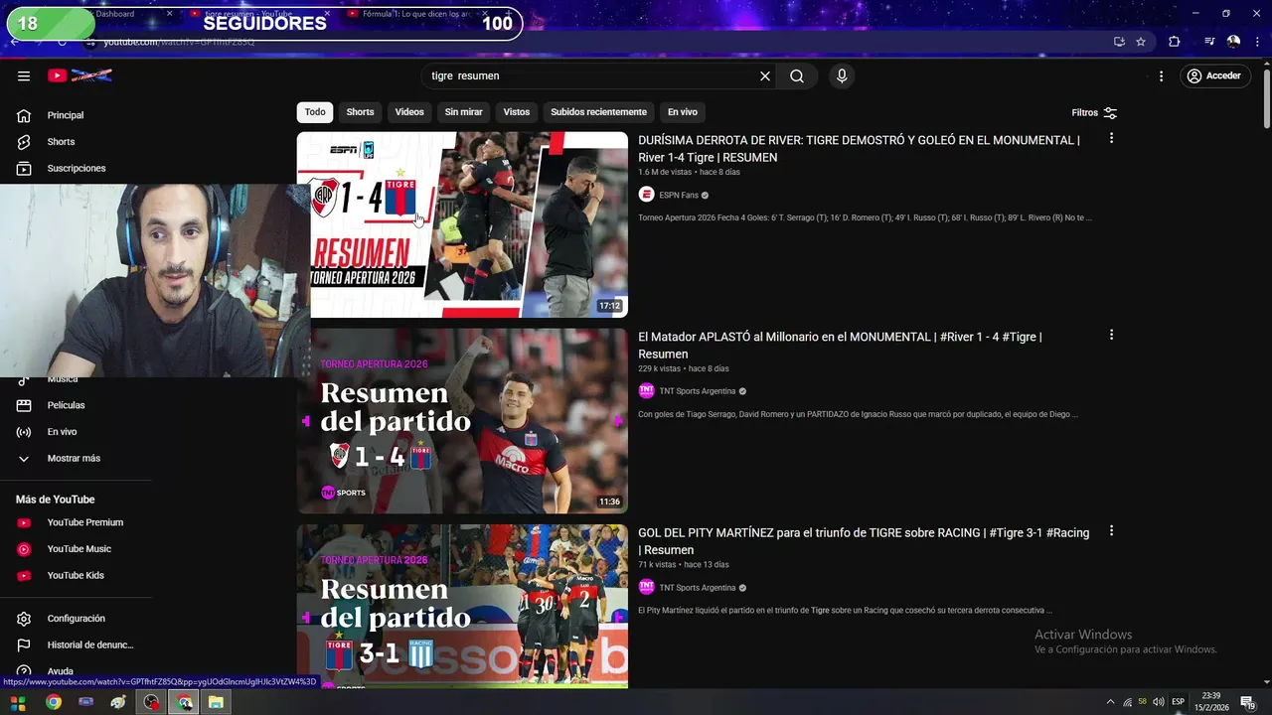This screenshot has height=715, width=1272.
Task: Expand Mostrar más in the sidebar
Action: click(x=76, y=459)
